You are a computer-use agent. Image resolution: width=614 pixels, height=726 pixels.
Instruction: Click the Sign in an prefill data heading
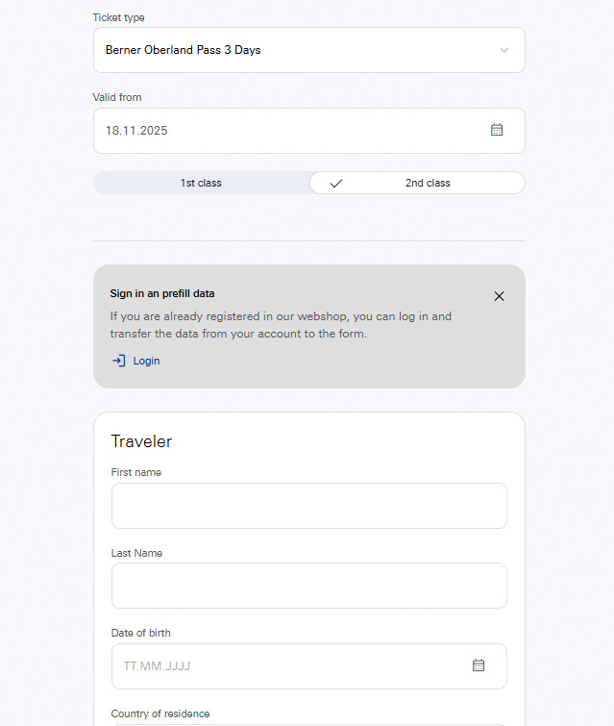162,293
